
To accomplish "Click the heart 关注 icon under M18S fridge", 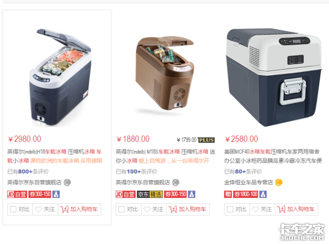I will click(147, 209).
